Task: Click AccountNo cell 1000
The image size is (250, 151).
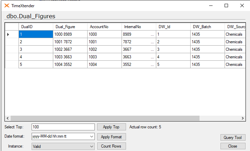Action: [105, 34]
